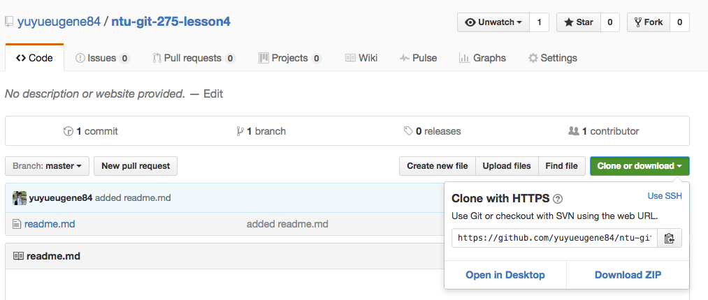Click yuyueugene84 avatar thumbnail in commit row

tap(20, 197)
